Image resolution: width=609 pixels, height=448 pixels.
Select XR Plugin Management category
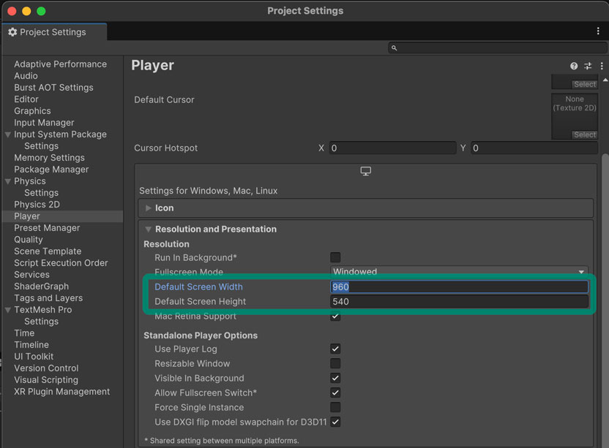tap(61, 392)
